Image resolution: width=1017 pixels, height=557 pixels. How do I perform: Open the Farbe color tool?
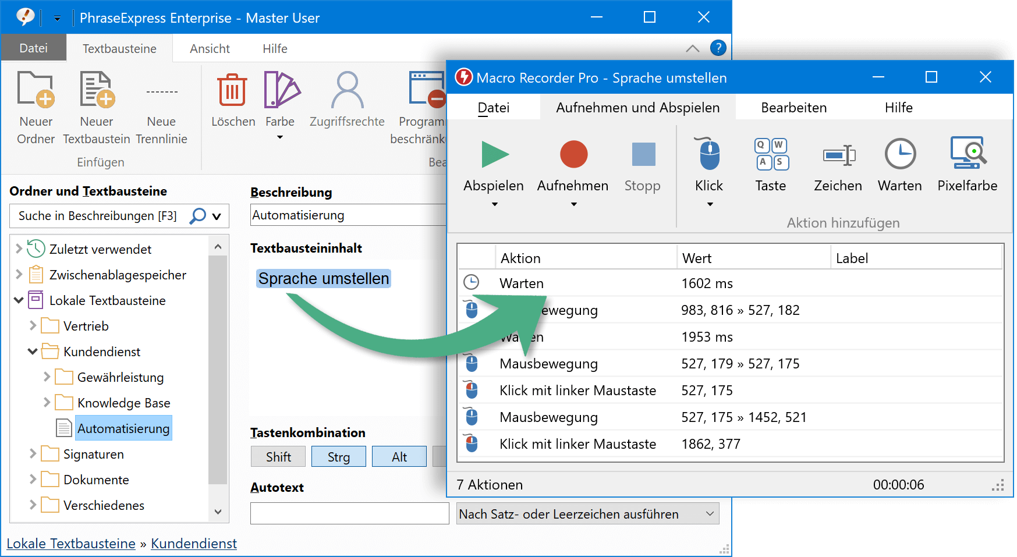click(281, 90)
